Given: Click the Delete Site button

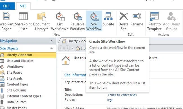Looking at the screenshot, I should click(124, 21).
